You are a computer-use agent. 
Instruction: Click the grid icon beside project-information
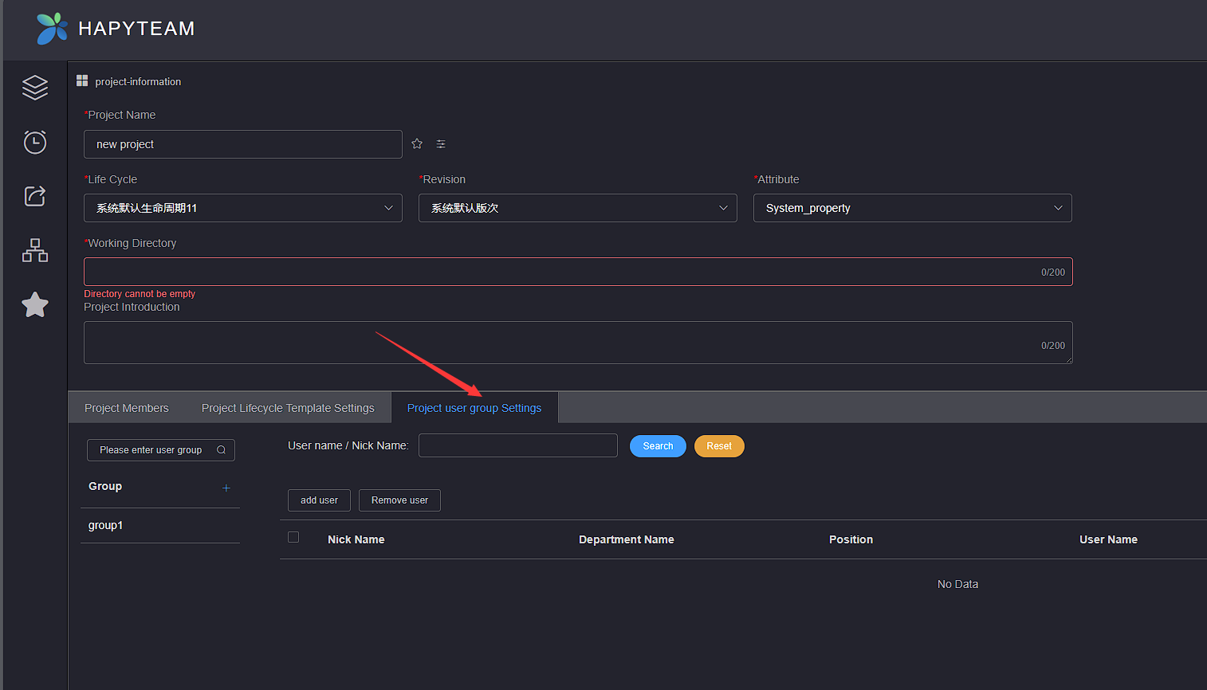pyautogui.click(x=82, y=80)
